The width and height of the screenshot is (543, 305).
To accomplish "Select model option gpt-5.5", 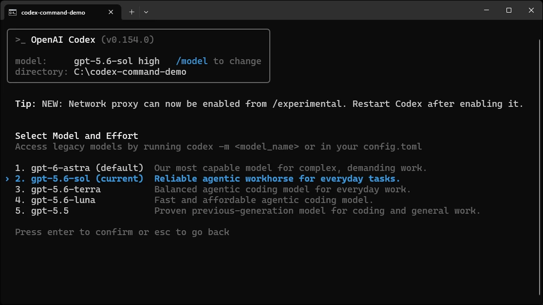I will pyautogui.click(x=248, y=211).
